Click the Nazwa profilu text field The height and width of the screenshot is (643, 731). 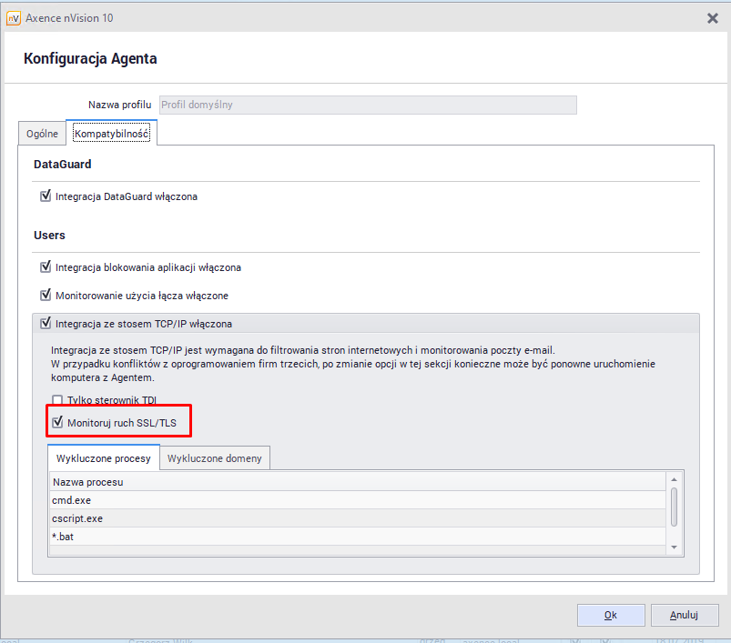click(368, 105)
